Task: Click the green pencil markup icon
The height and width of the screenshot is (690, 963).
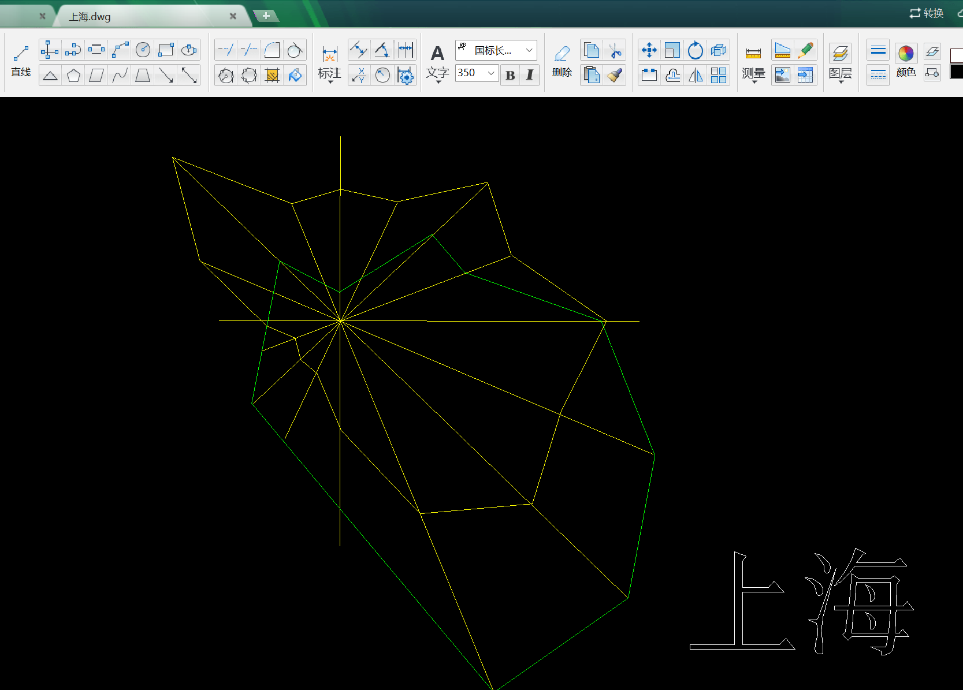Action: click(805, 50)
